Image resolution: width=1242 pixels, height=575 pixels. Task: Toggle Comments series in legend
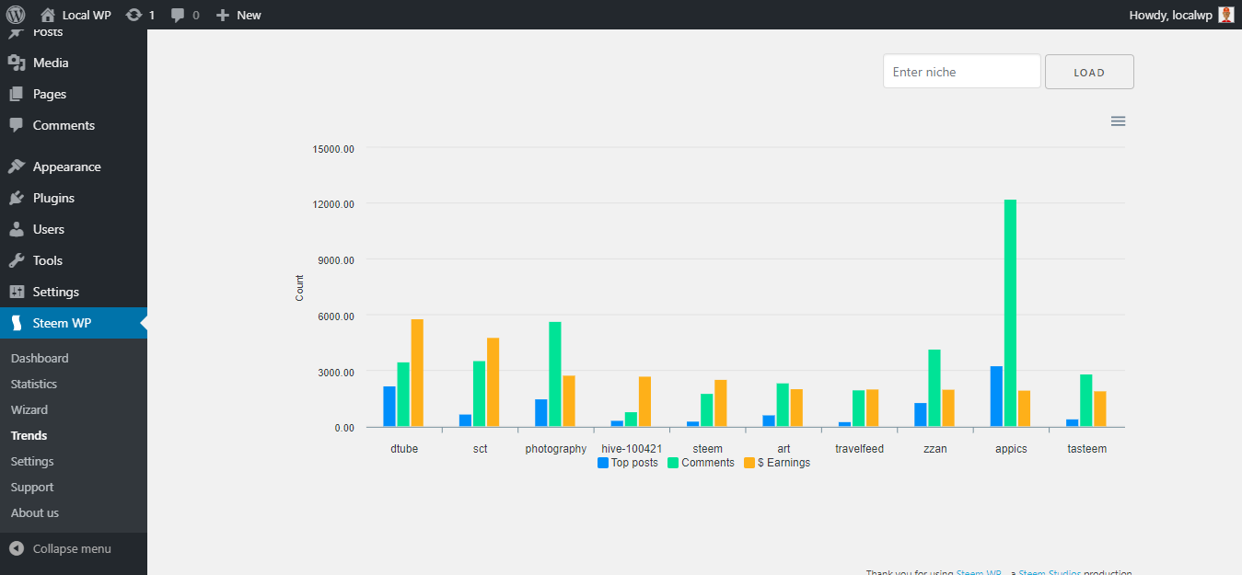pos(701,463)
